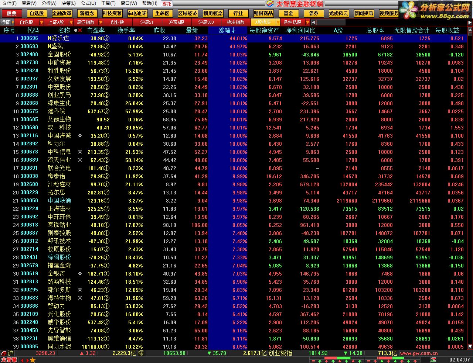Click the 大智慧 logo in bottom-left status bar
Screen dimensions: 473x363
[x=9, y=360]
